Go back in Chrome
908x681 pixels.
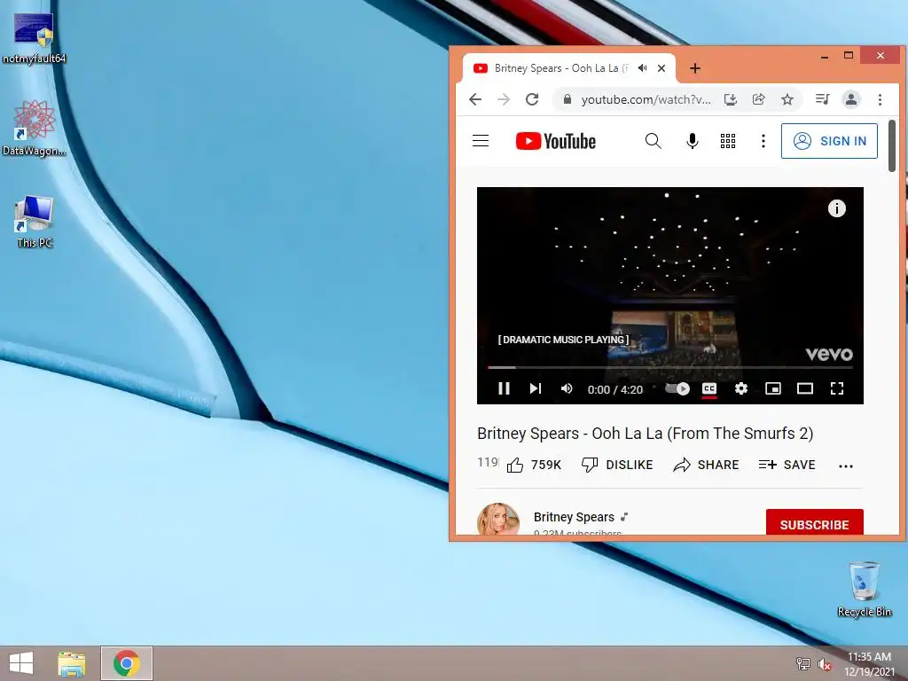(475, 99)
